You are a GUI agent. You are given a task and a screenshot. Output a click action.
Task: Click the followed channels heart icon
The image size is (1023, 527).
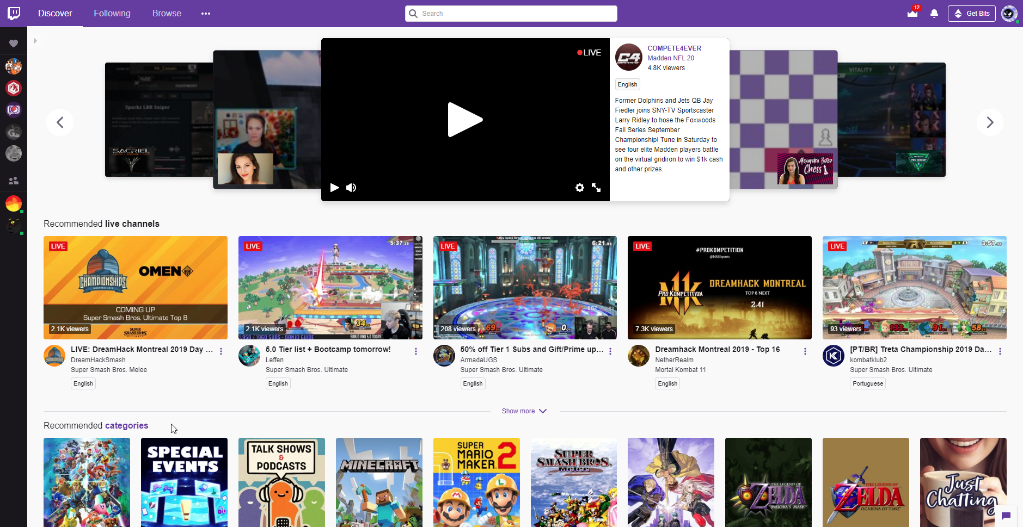click(x=14, y=44)
